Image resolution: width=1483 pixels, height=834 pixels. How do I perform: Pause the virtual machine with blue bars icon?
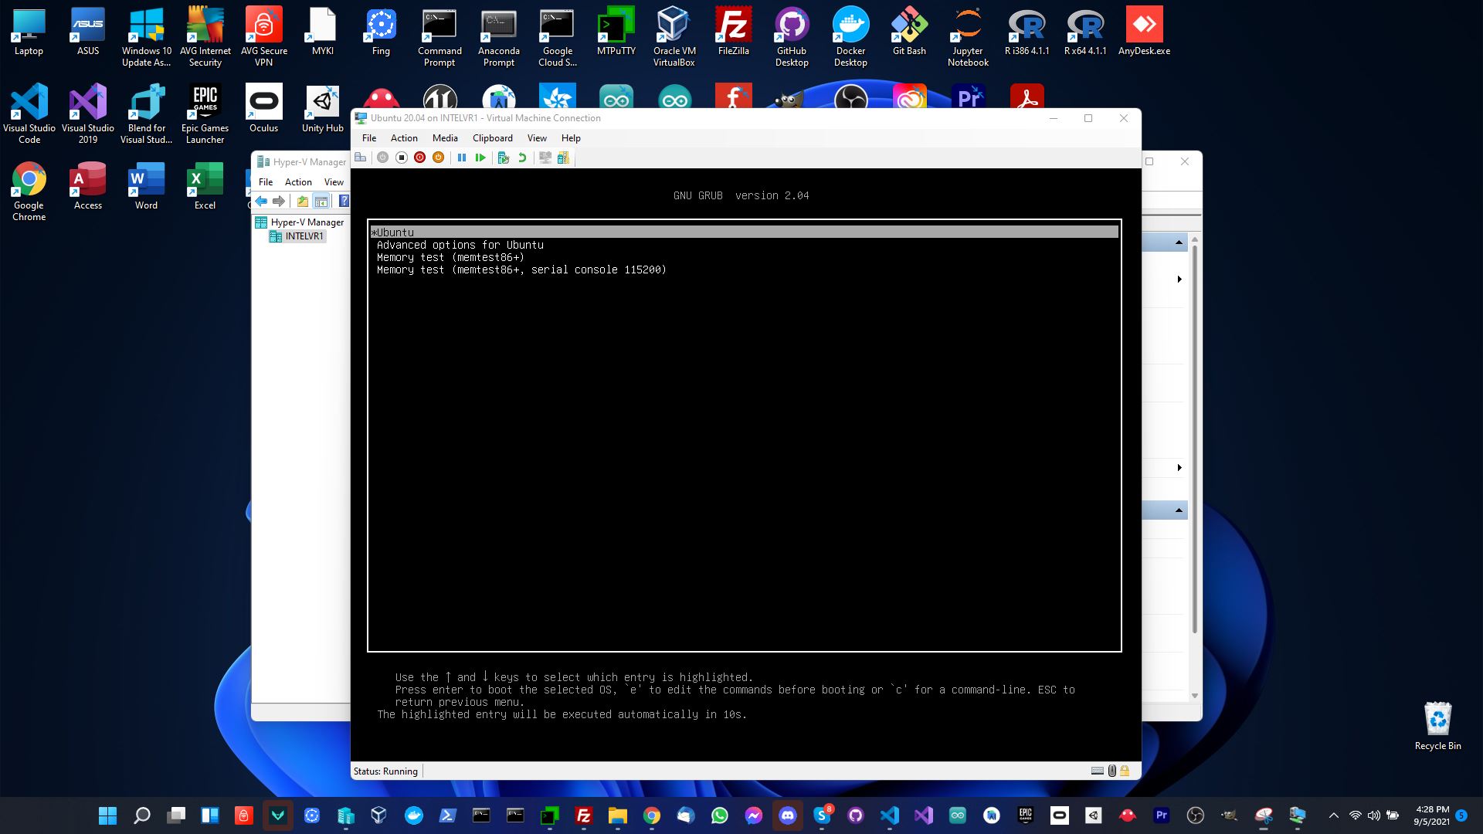(x=462, y=158)
